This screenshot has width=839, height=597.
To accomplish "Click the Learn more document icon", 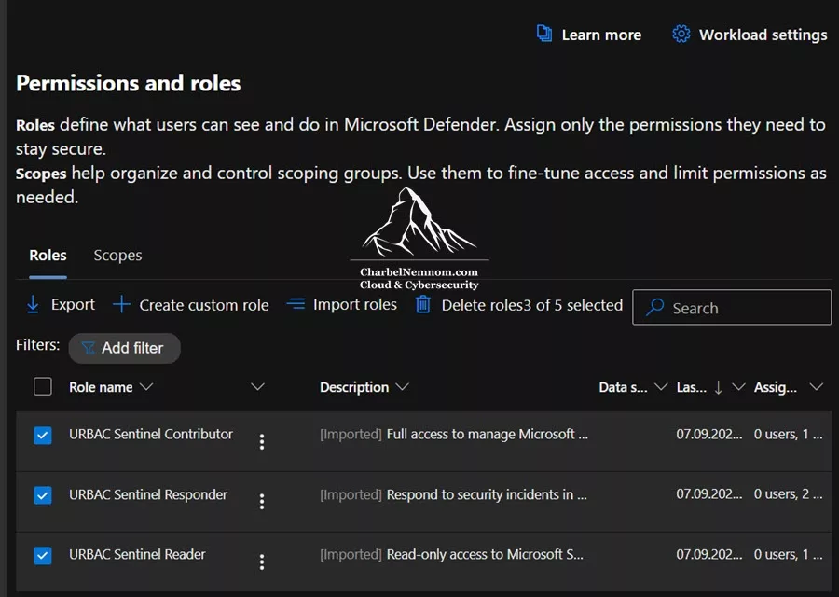I will 544,34.
